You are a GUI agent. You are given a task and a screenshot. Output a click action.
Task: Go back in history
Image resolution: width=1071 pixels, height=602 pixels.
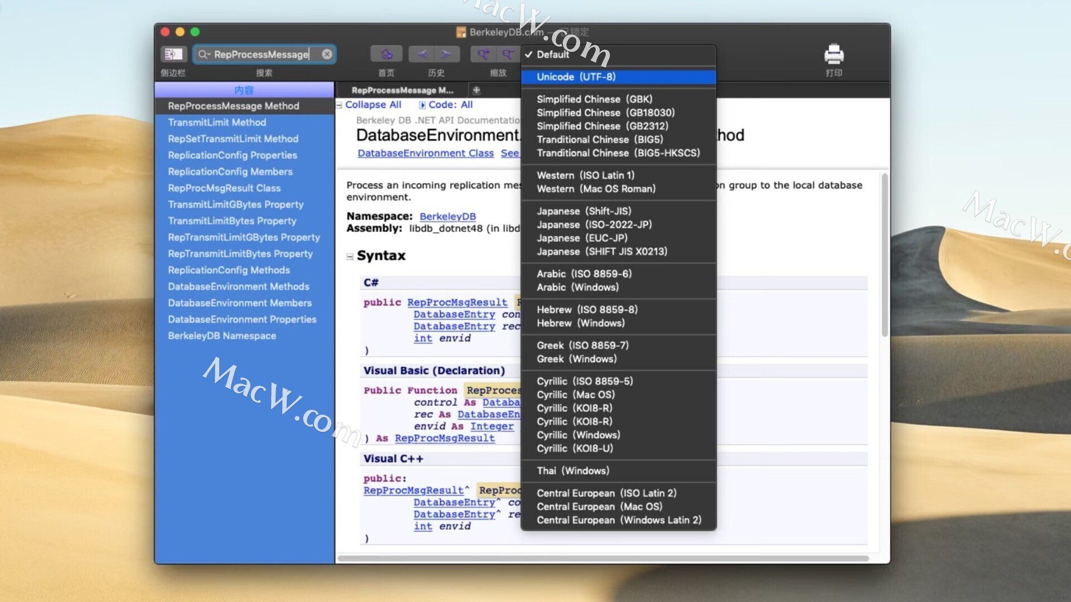[x=422, y=54]
